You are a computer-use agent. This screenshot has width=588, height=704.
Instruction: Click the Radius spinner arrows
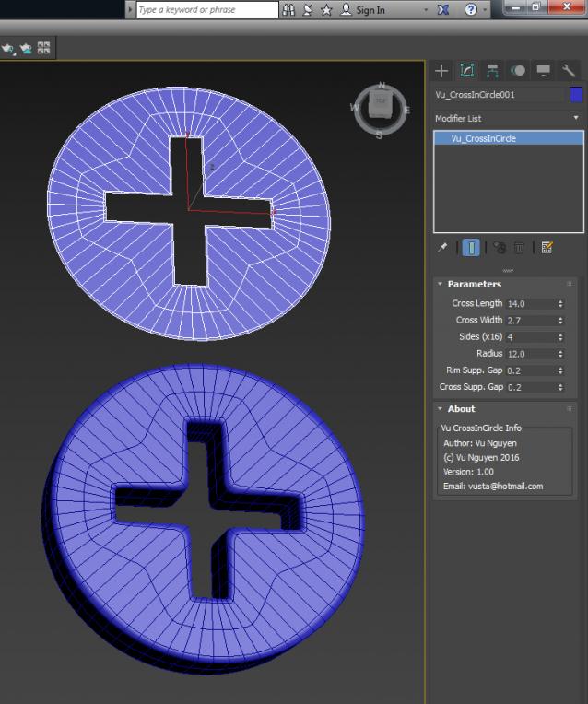point(560,354)
